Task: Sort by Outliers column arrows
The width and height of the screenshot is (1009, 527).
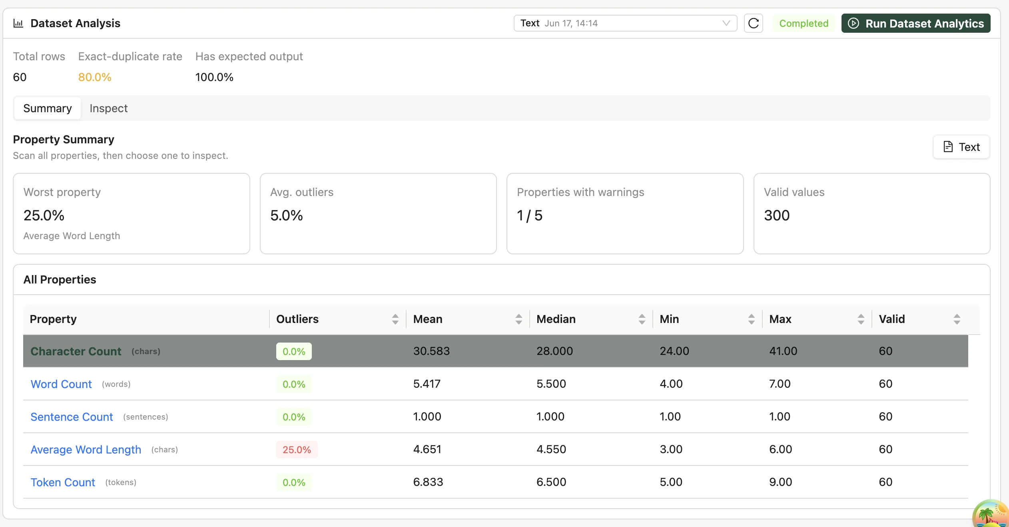Action: 395,319
